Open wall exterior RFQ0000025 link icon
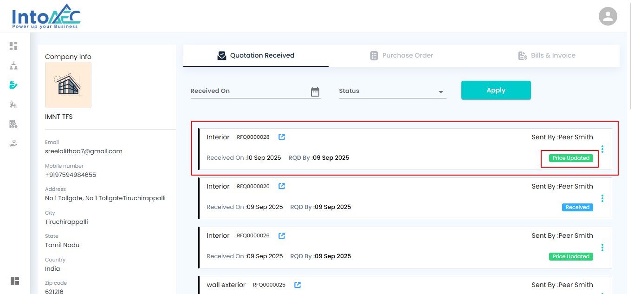 pos(298,285)
